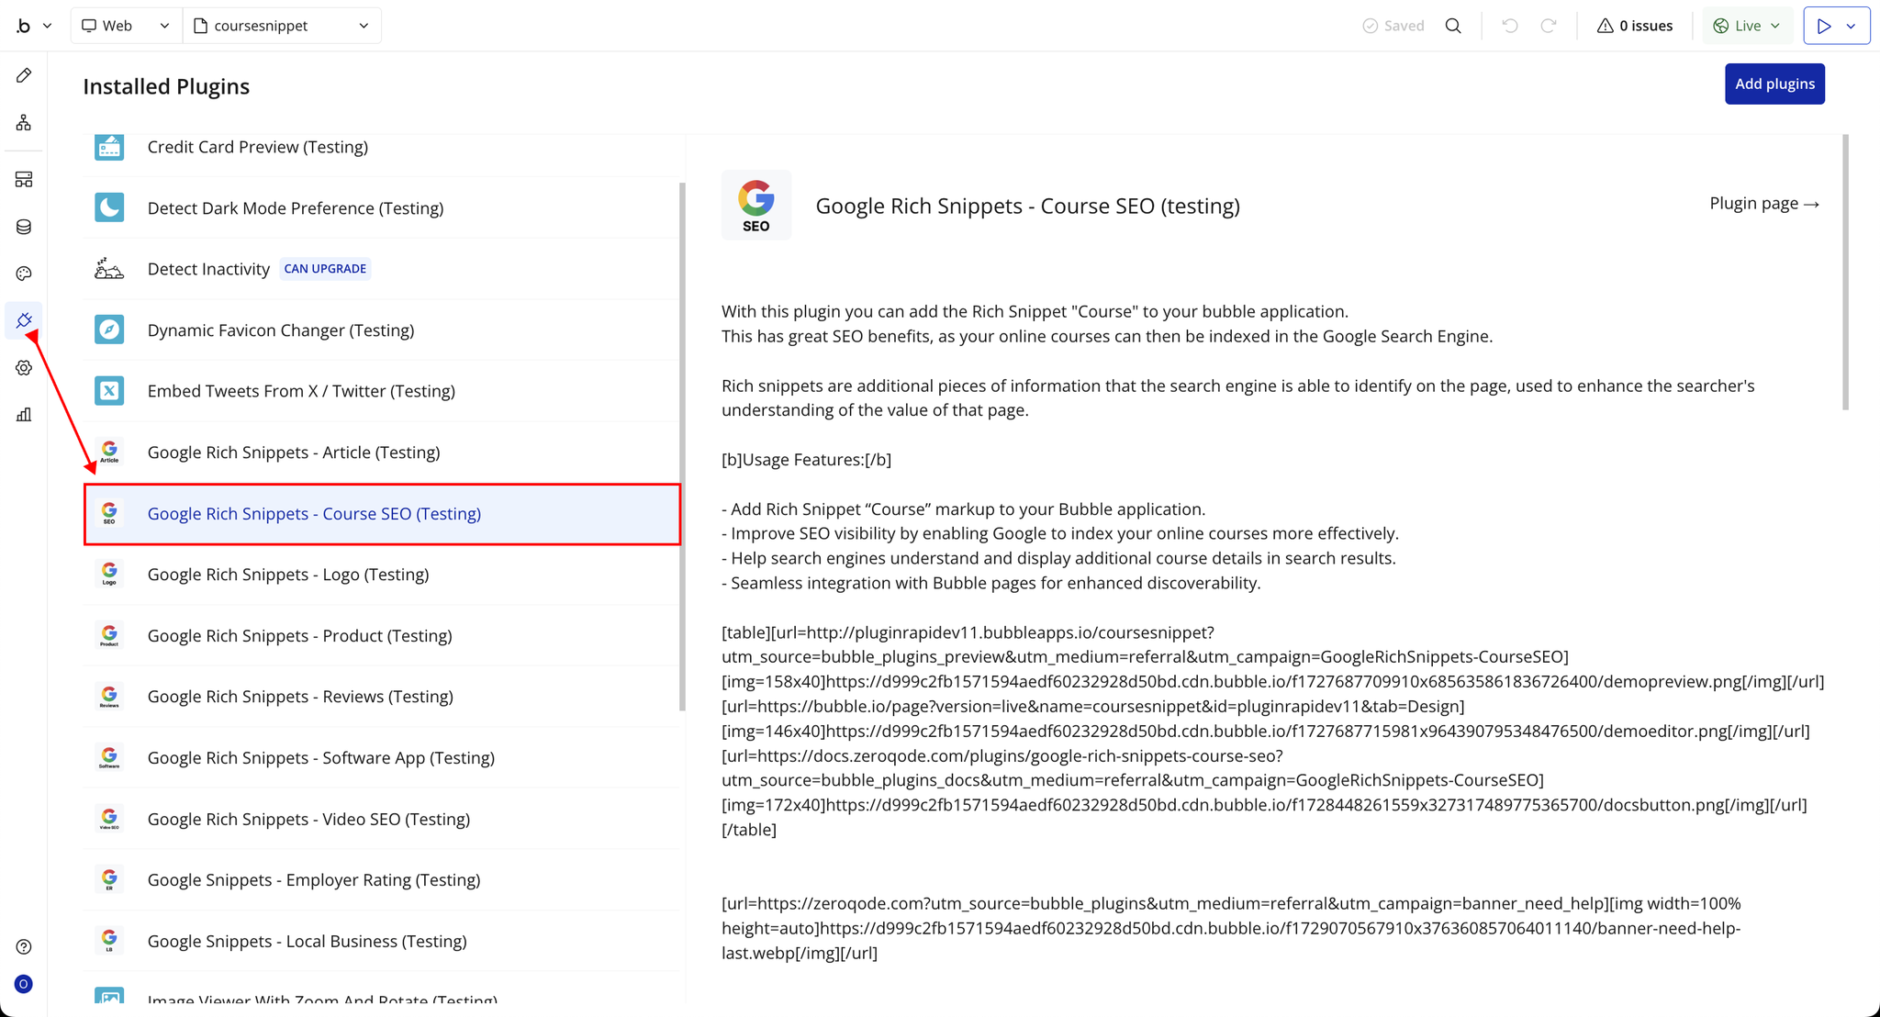The height and width of the screenshot is (1017, 1880).
Task: Click the search magnifier icon
Action: [x=1453, y=26]
